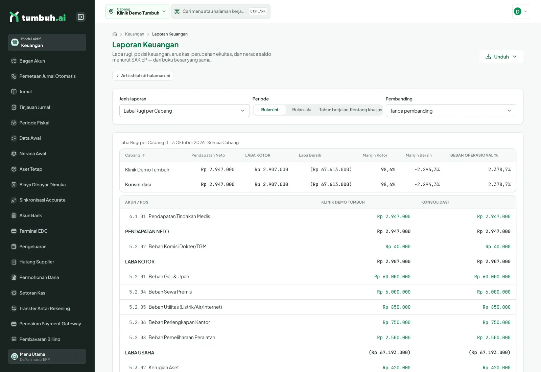Click Unduh download button
The image size is (541, 372).
501,56
